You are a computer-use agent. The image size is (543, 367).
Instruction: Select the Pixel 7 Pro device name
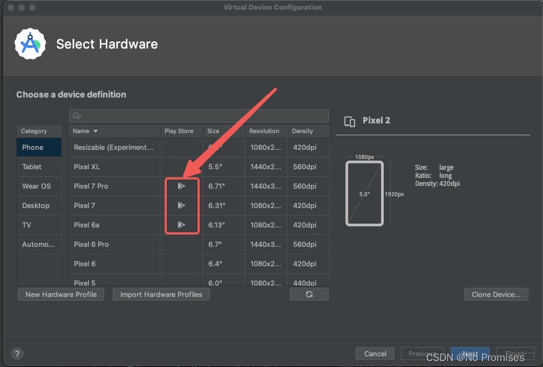[91, 186]
